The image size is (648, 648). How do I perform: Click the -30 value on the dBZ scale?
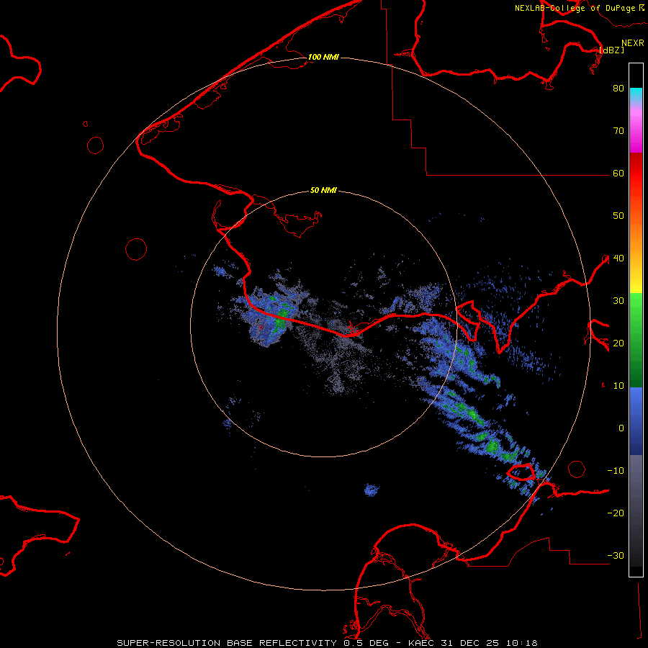coord(616,556)
